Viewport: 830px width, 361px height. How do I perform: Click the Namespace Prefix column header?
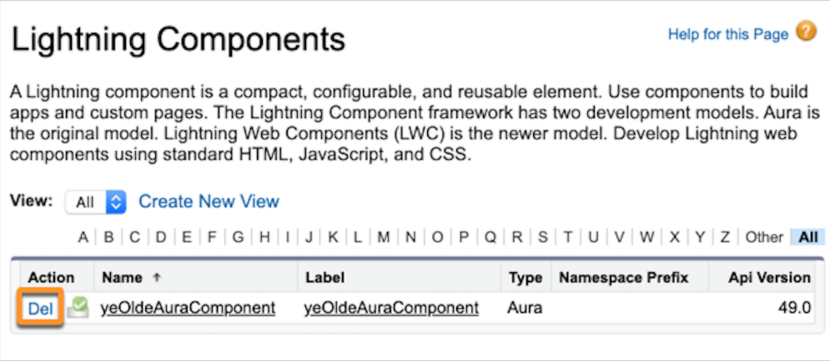click(x=624, y=277)
